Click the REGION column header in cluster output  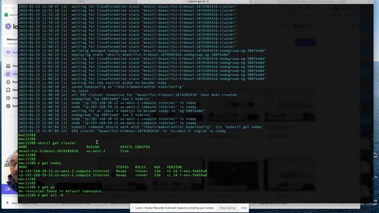(x=92, y=147)
